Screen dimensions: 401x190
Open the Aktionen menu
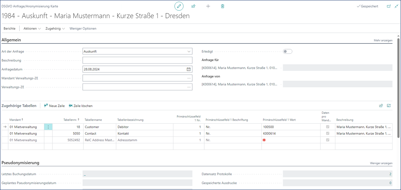(32, 28)
